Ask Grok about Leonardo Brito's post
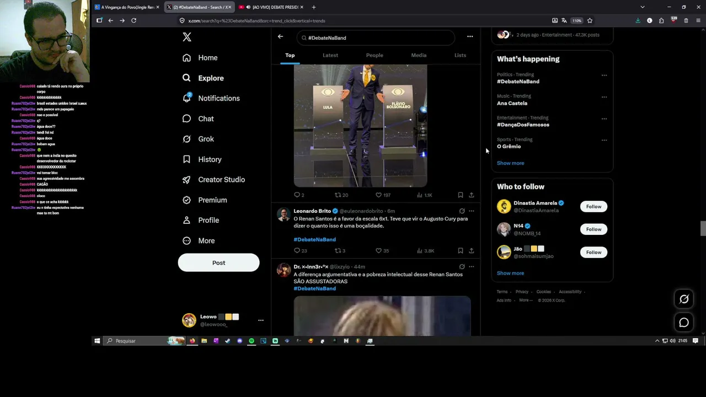The height and width of the screenshot is (397, 706). (x=462, y=211)
